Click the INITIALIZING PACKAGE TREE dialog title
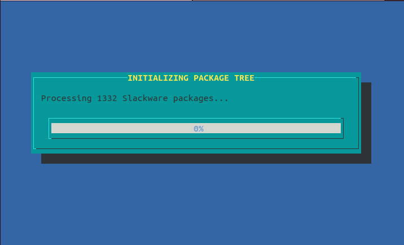 (191, 78)
